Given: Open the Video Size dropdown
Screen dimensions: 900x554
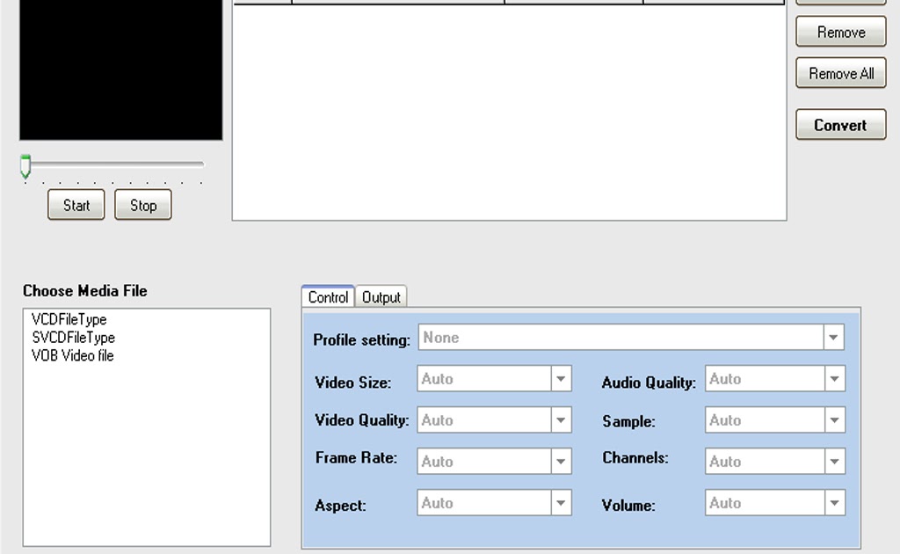Looking at the screenshot, I should (560, 378).
